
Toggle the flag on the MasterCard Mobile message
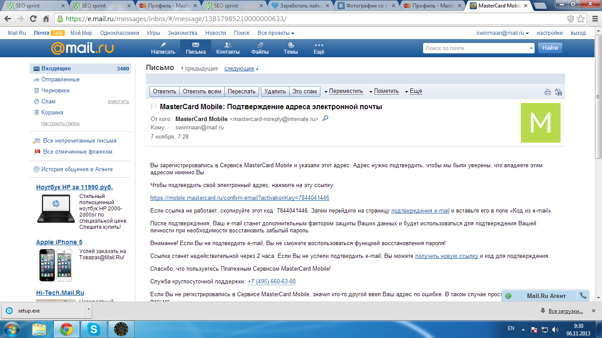(x=154, y=107)
